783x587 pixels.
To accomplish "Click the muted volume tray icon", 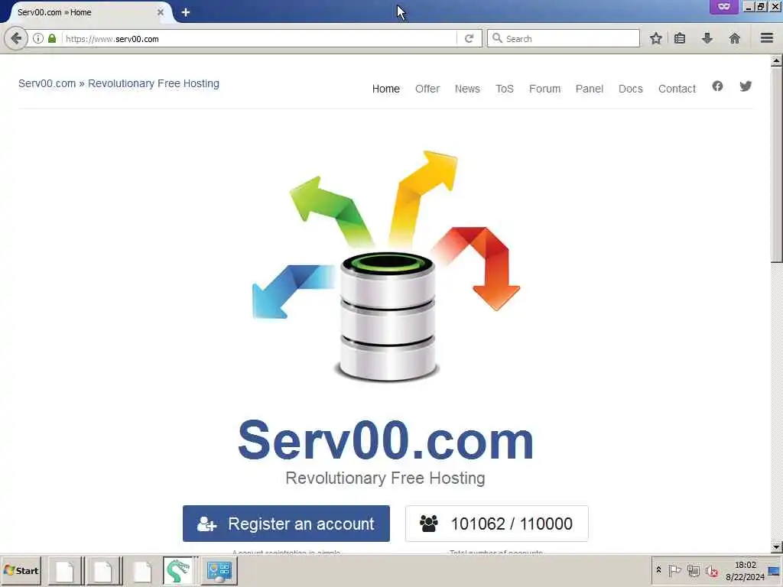I will [712, 570].
